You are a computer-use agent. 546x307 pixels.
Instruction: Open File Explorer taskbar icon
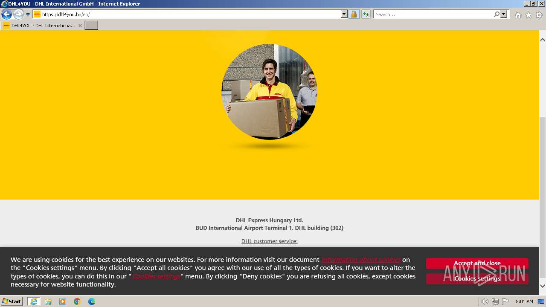tap(48, 301)
